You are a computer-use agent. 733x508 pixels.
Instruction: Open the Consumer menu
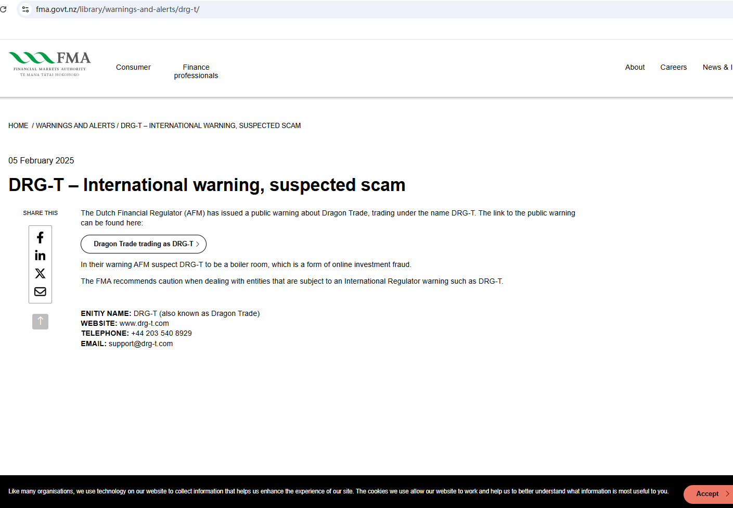pyautogui.click(x=133, y=67)
